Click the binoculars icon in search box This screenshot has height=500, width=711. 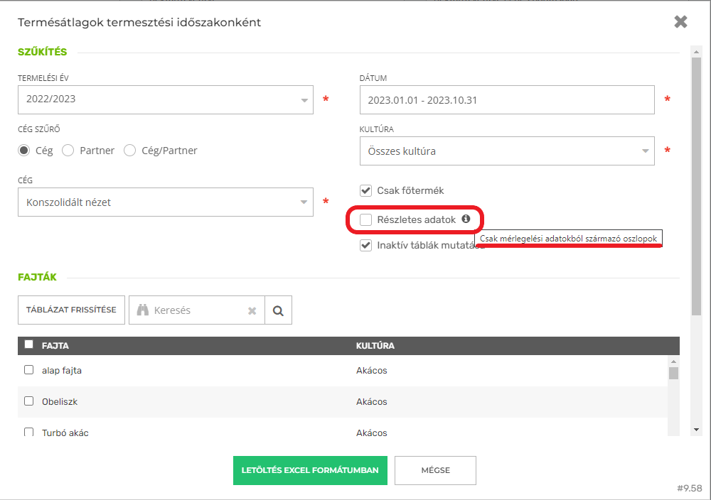click(x=142, y=310)
